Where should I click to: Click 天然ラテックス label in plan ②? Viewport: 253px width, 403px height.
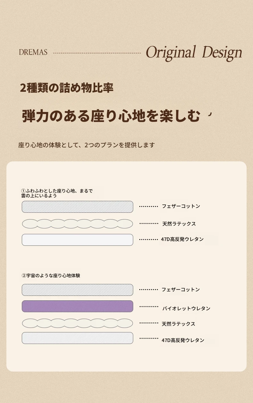coord(178,324)
